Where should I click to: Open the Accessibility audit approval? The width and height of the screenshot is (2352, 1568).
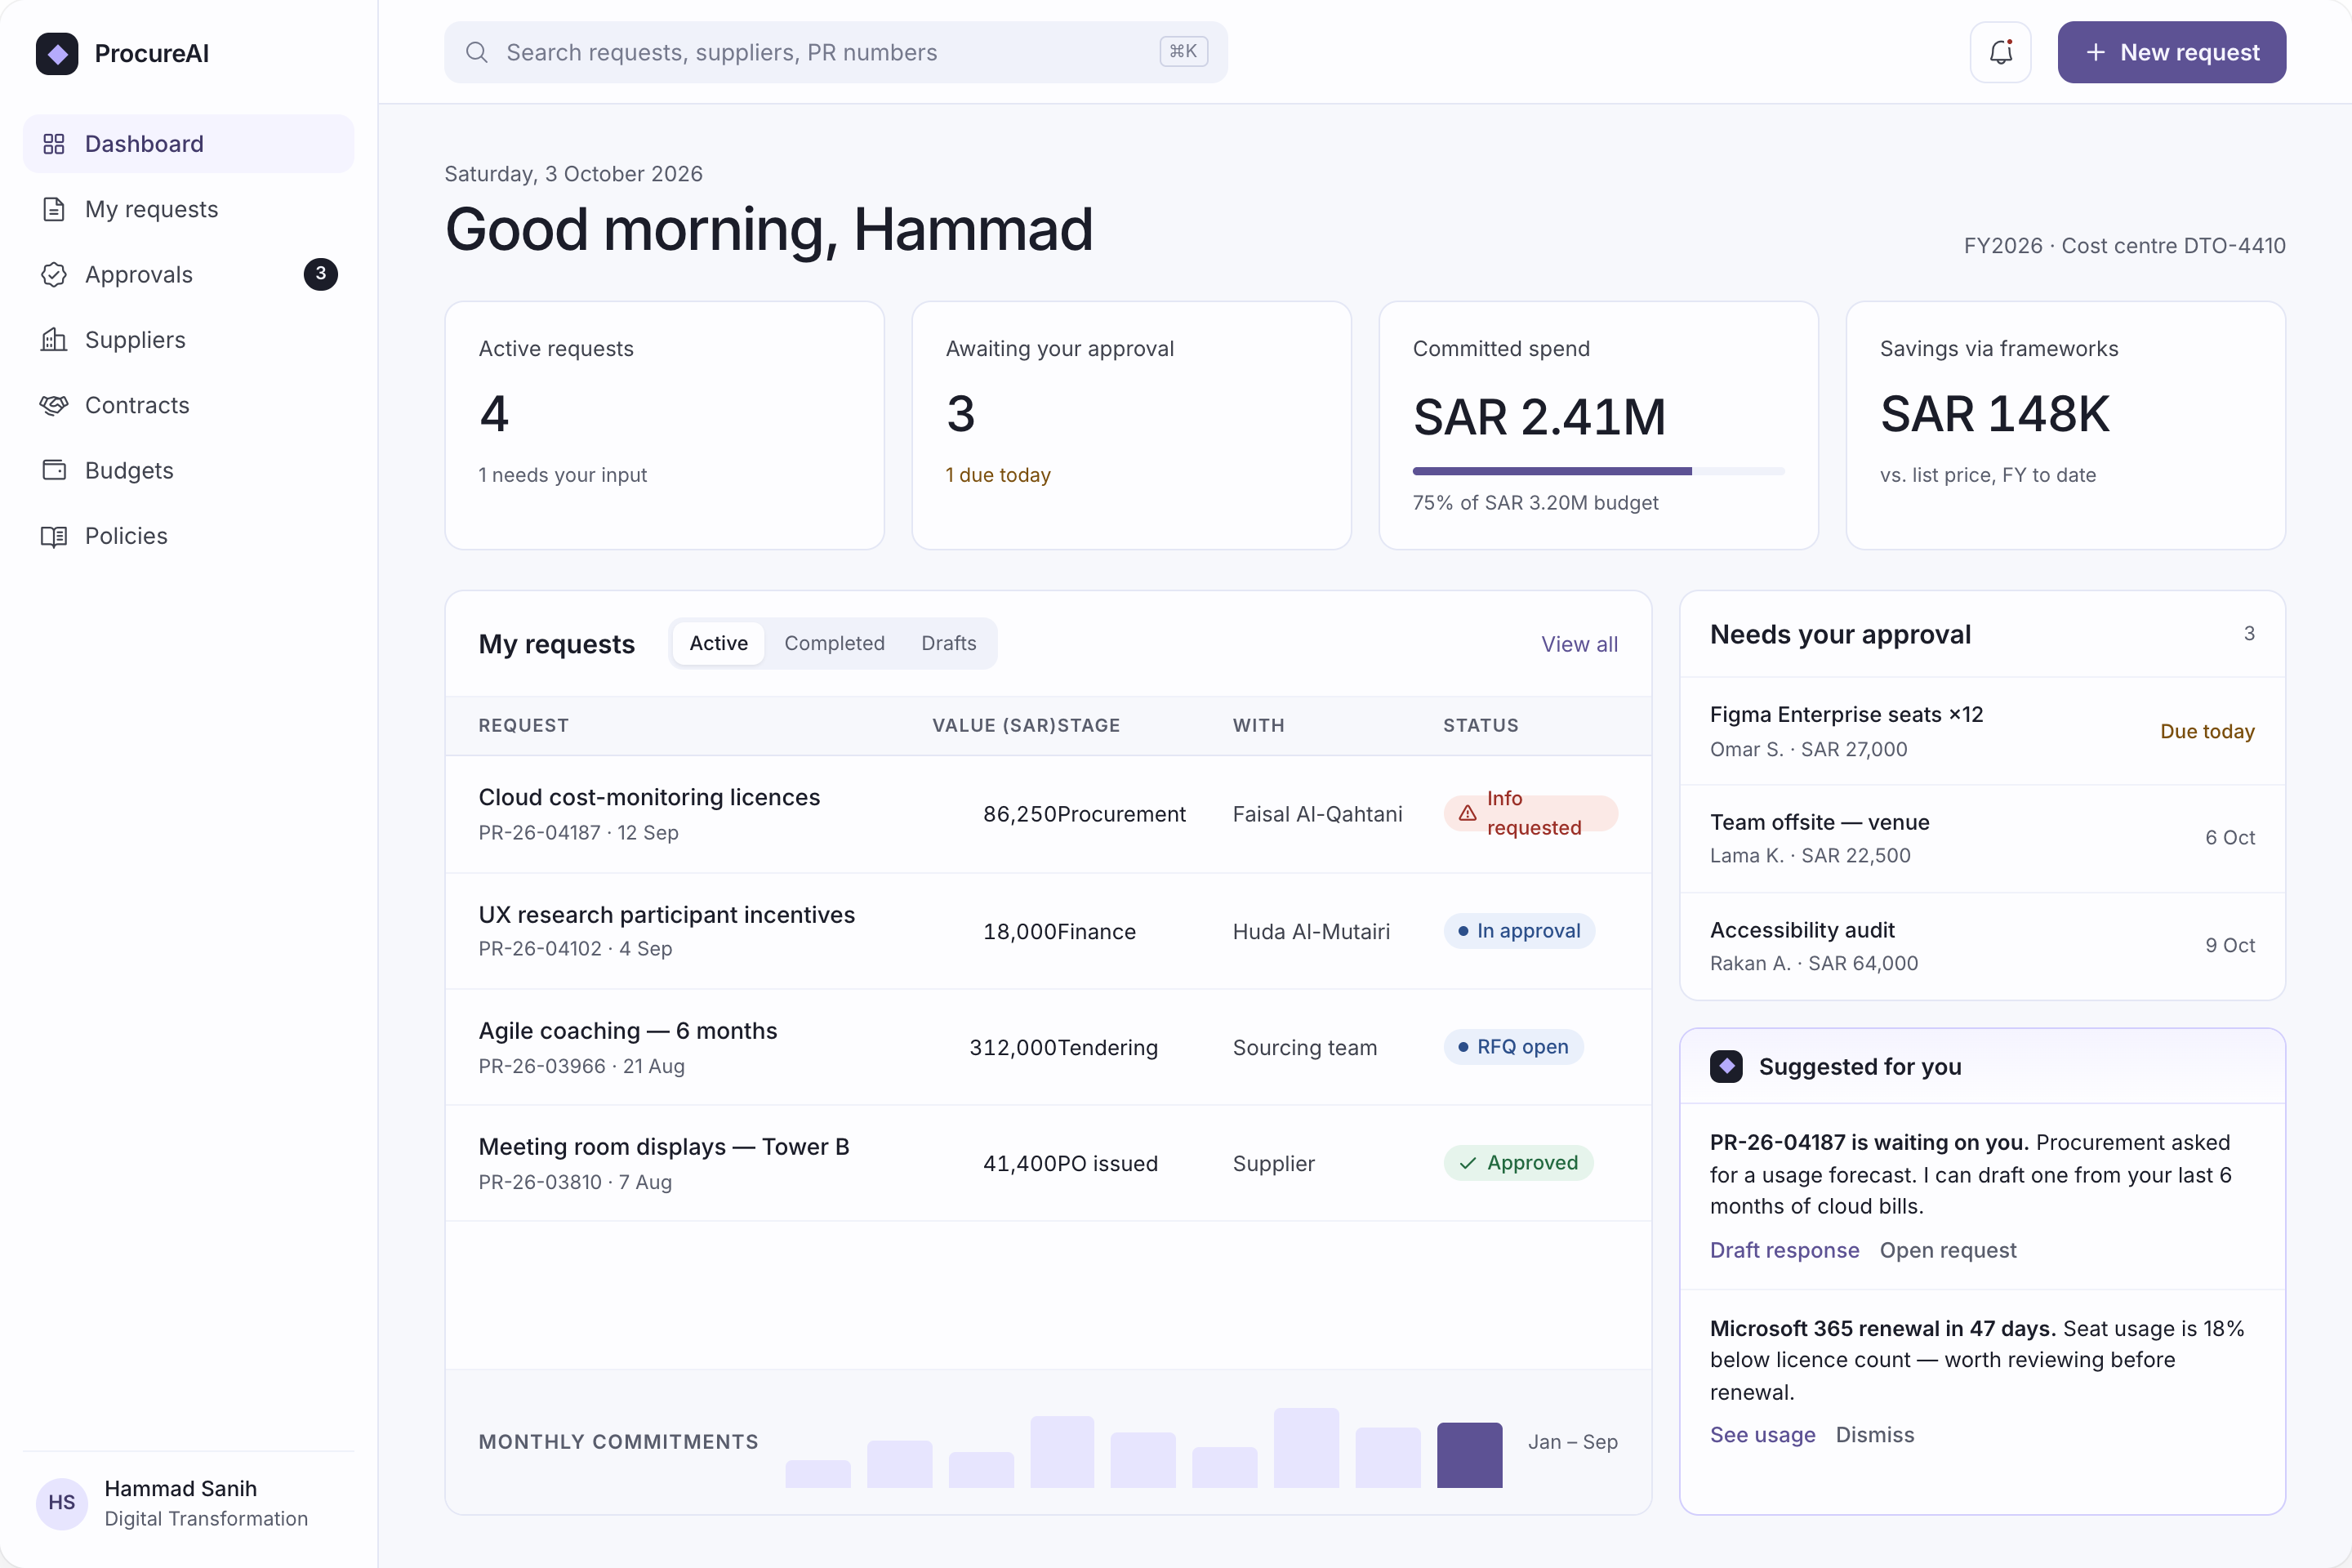click(1982, 946)
